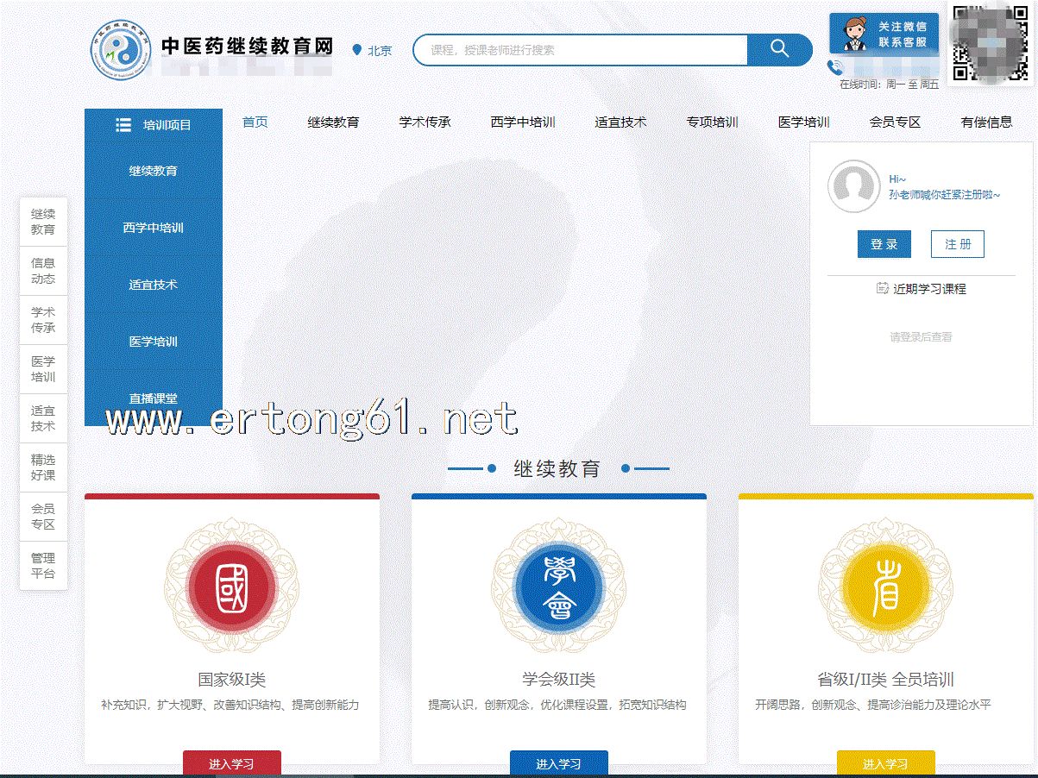
Task: Click the 培训项目 list menu icon
Action: click(x=123, y=125)
